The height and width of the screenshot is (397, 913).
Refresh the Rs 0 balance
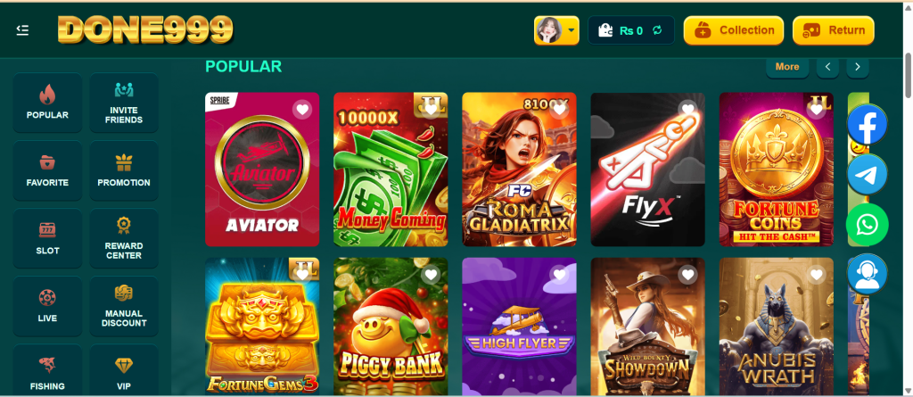(x=657, y=30)
